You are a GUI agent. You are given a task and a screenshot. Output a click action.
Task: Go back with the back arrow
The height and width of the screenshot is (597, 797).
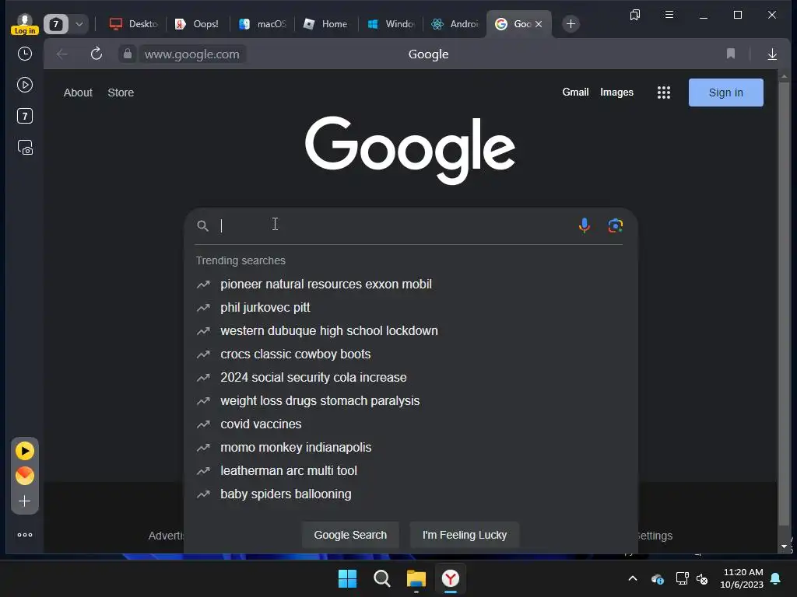coord(62,54)
